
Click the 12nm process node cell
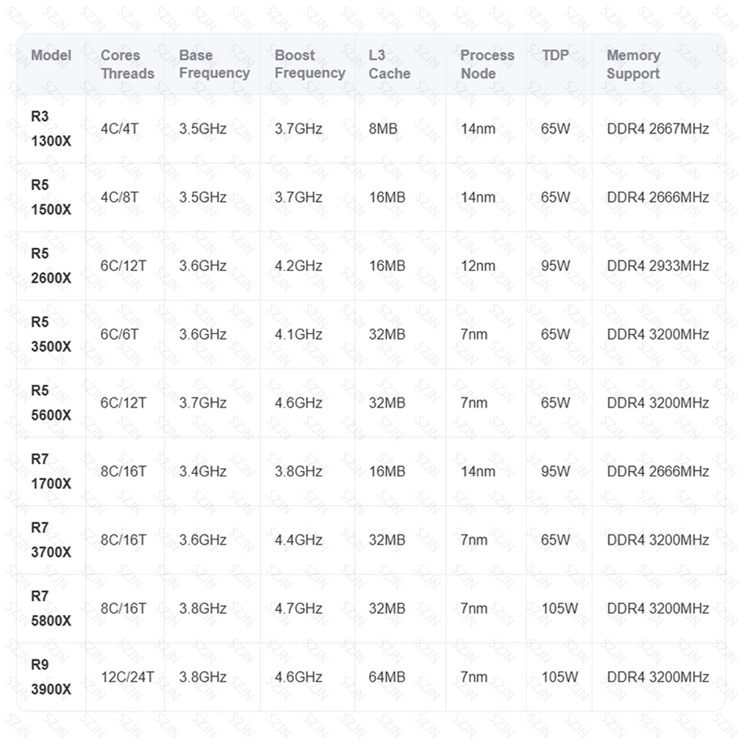coord(478,266)
